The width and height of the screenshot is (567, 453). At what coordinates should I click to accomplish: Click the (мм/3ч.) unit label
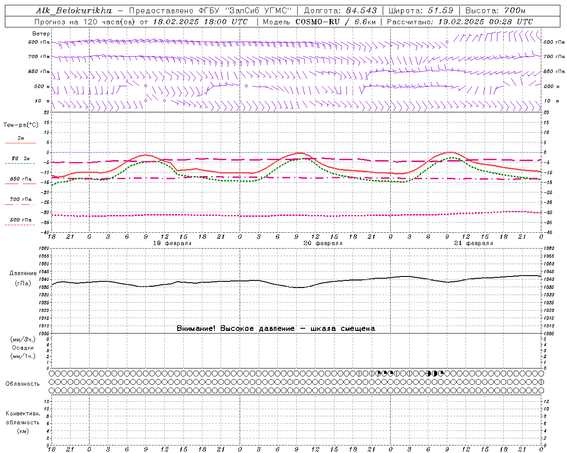pos(23,339)
